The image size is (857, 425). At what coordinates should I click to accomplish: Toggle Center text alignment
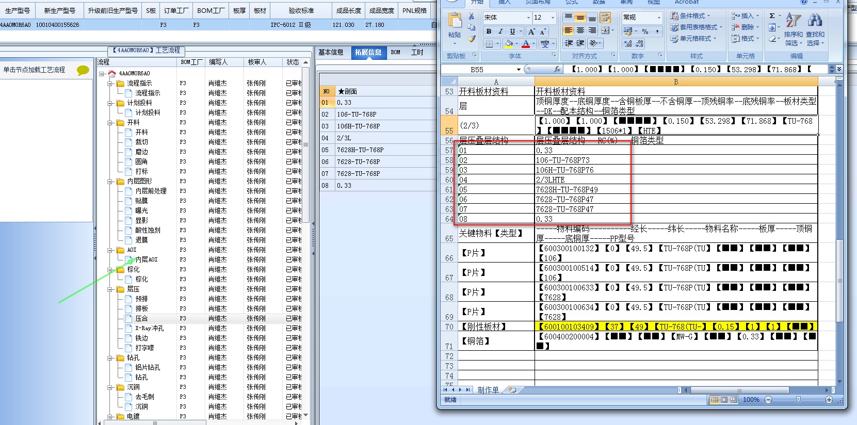(580, 30)
